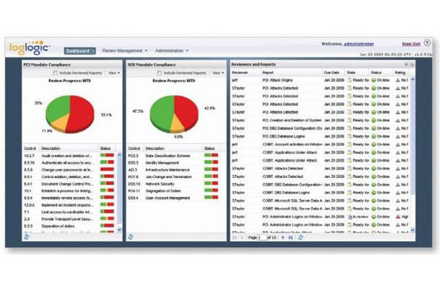
Task: Click Ready state icon for PCI: Attack Origins
Action: tap(350, 80)
